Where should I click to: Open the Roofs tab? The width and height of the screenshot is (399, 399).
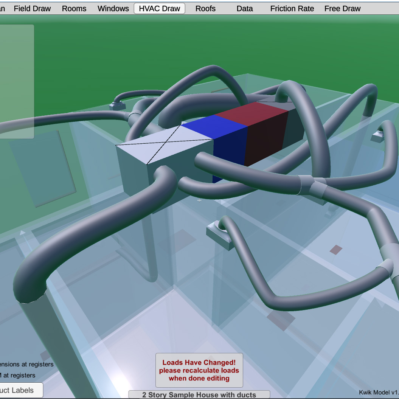(205, 9)
